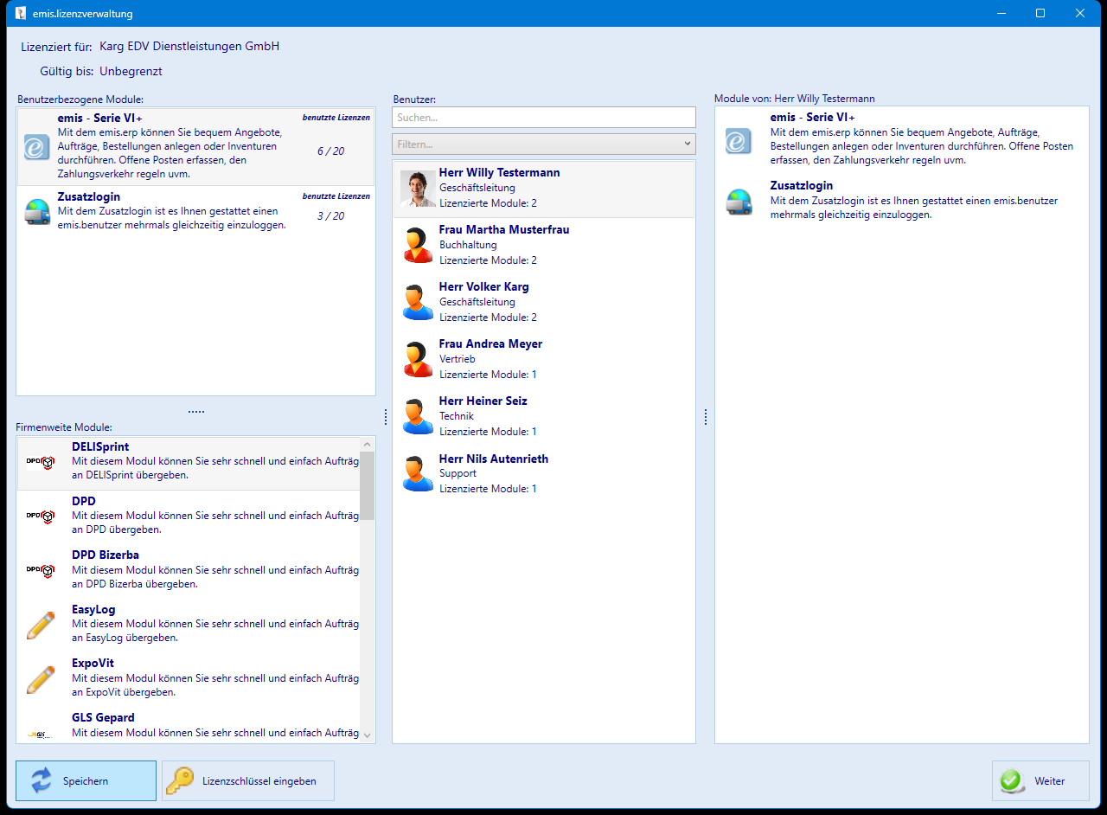Open the Filtern dropdown
Image resolution: width=1107 pixels, height=815 pixels.
click(544, 144)
